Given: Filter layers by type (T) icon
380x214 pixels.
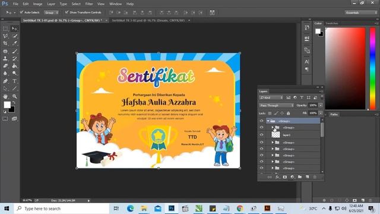Looking at the screenshot, I should 302,97.
